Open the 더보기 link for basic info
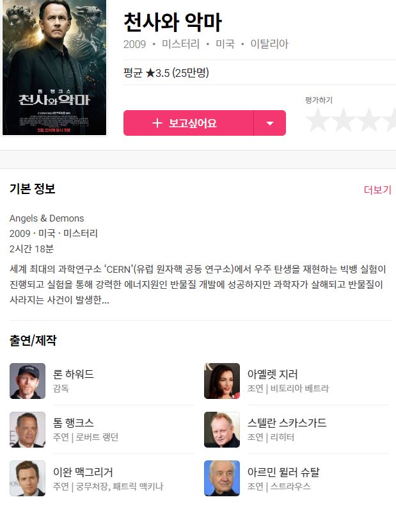The height and width of the screenshot is (511, 396). 377,190
